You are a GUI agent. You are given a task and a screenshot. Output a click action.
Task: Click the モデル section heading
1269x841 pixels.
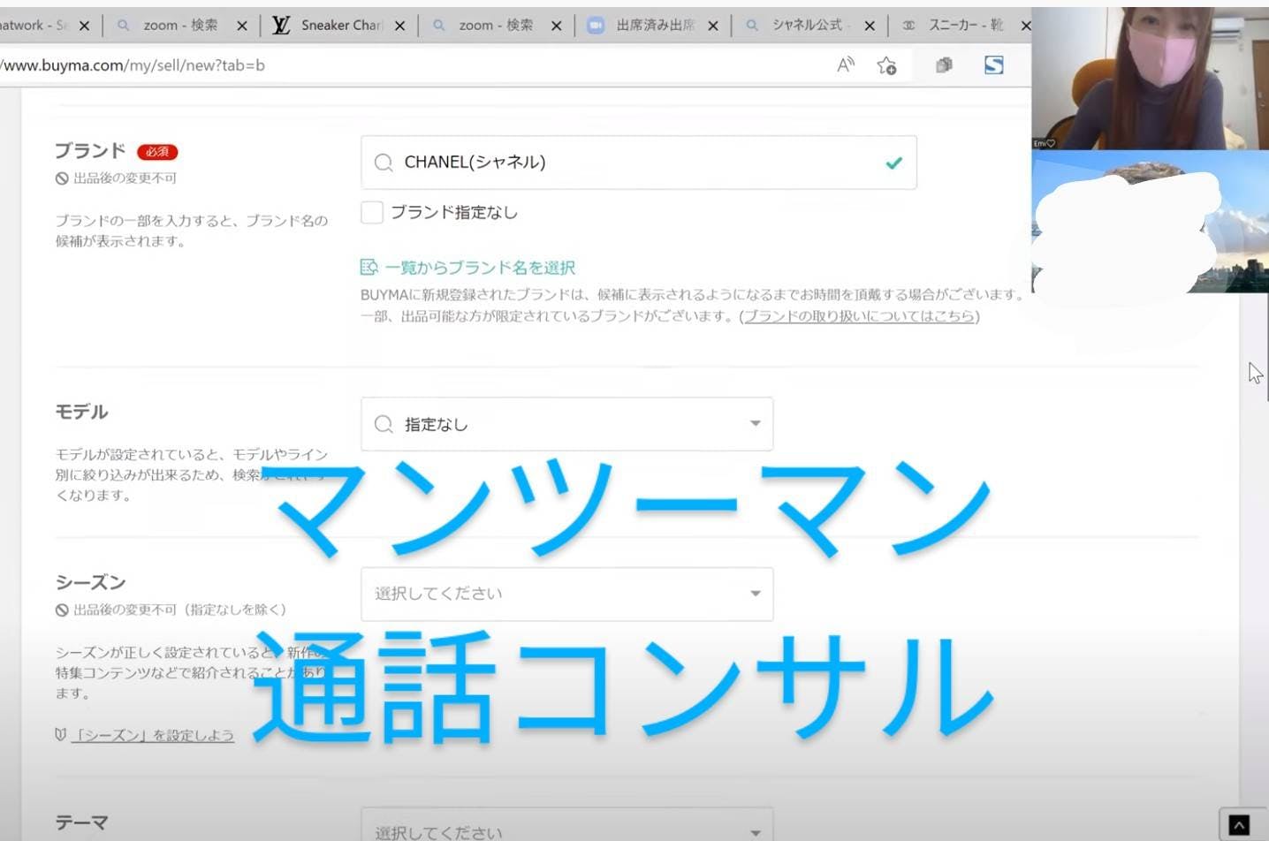(x=81, y=412)
